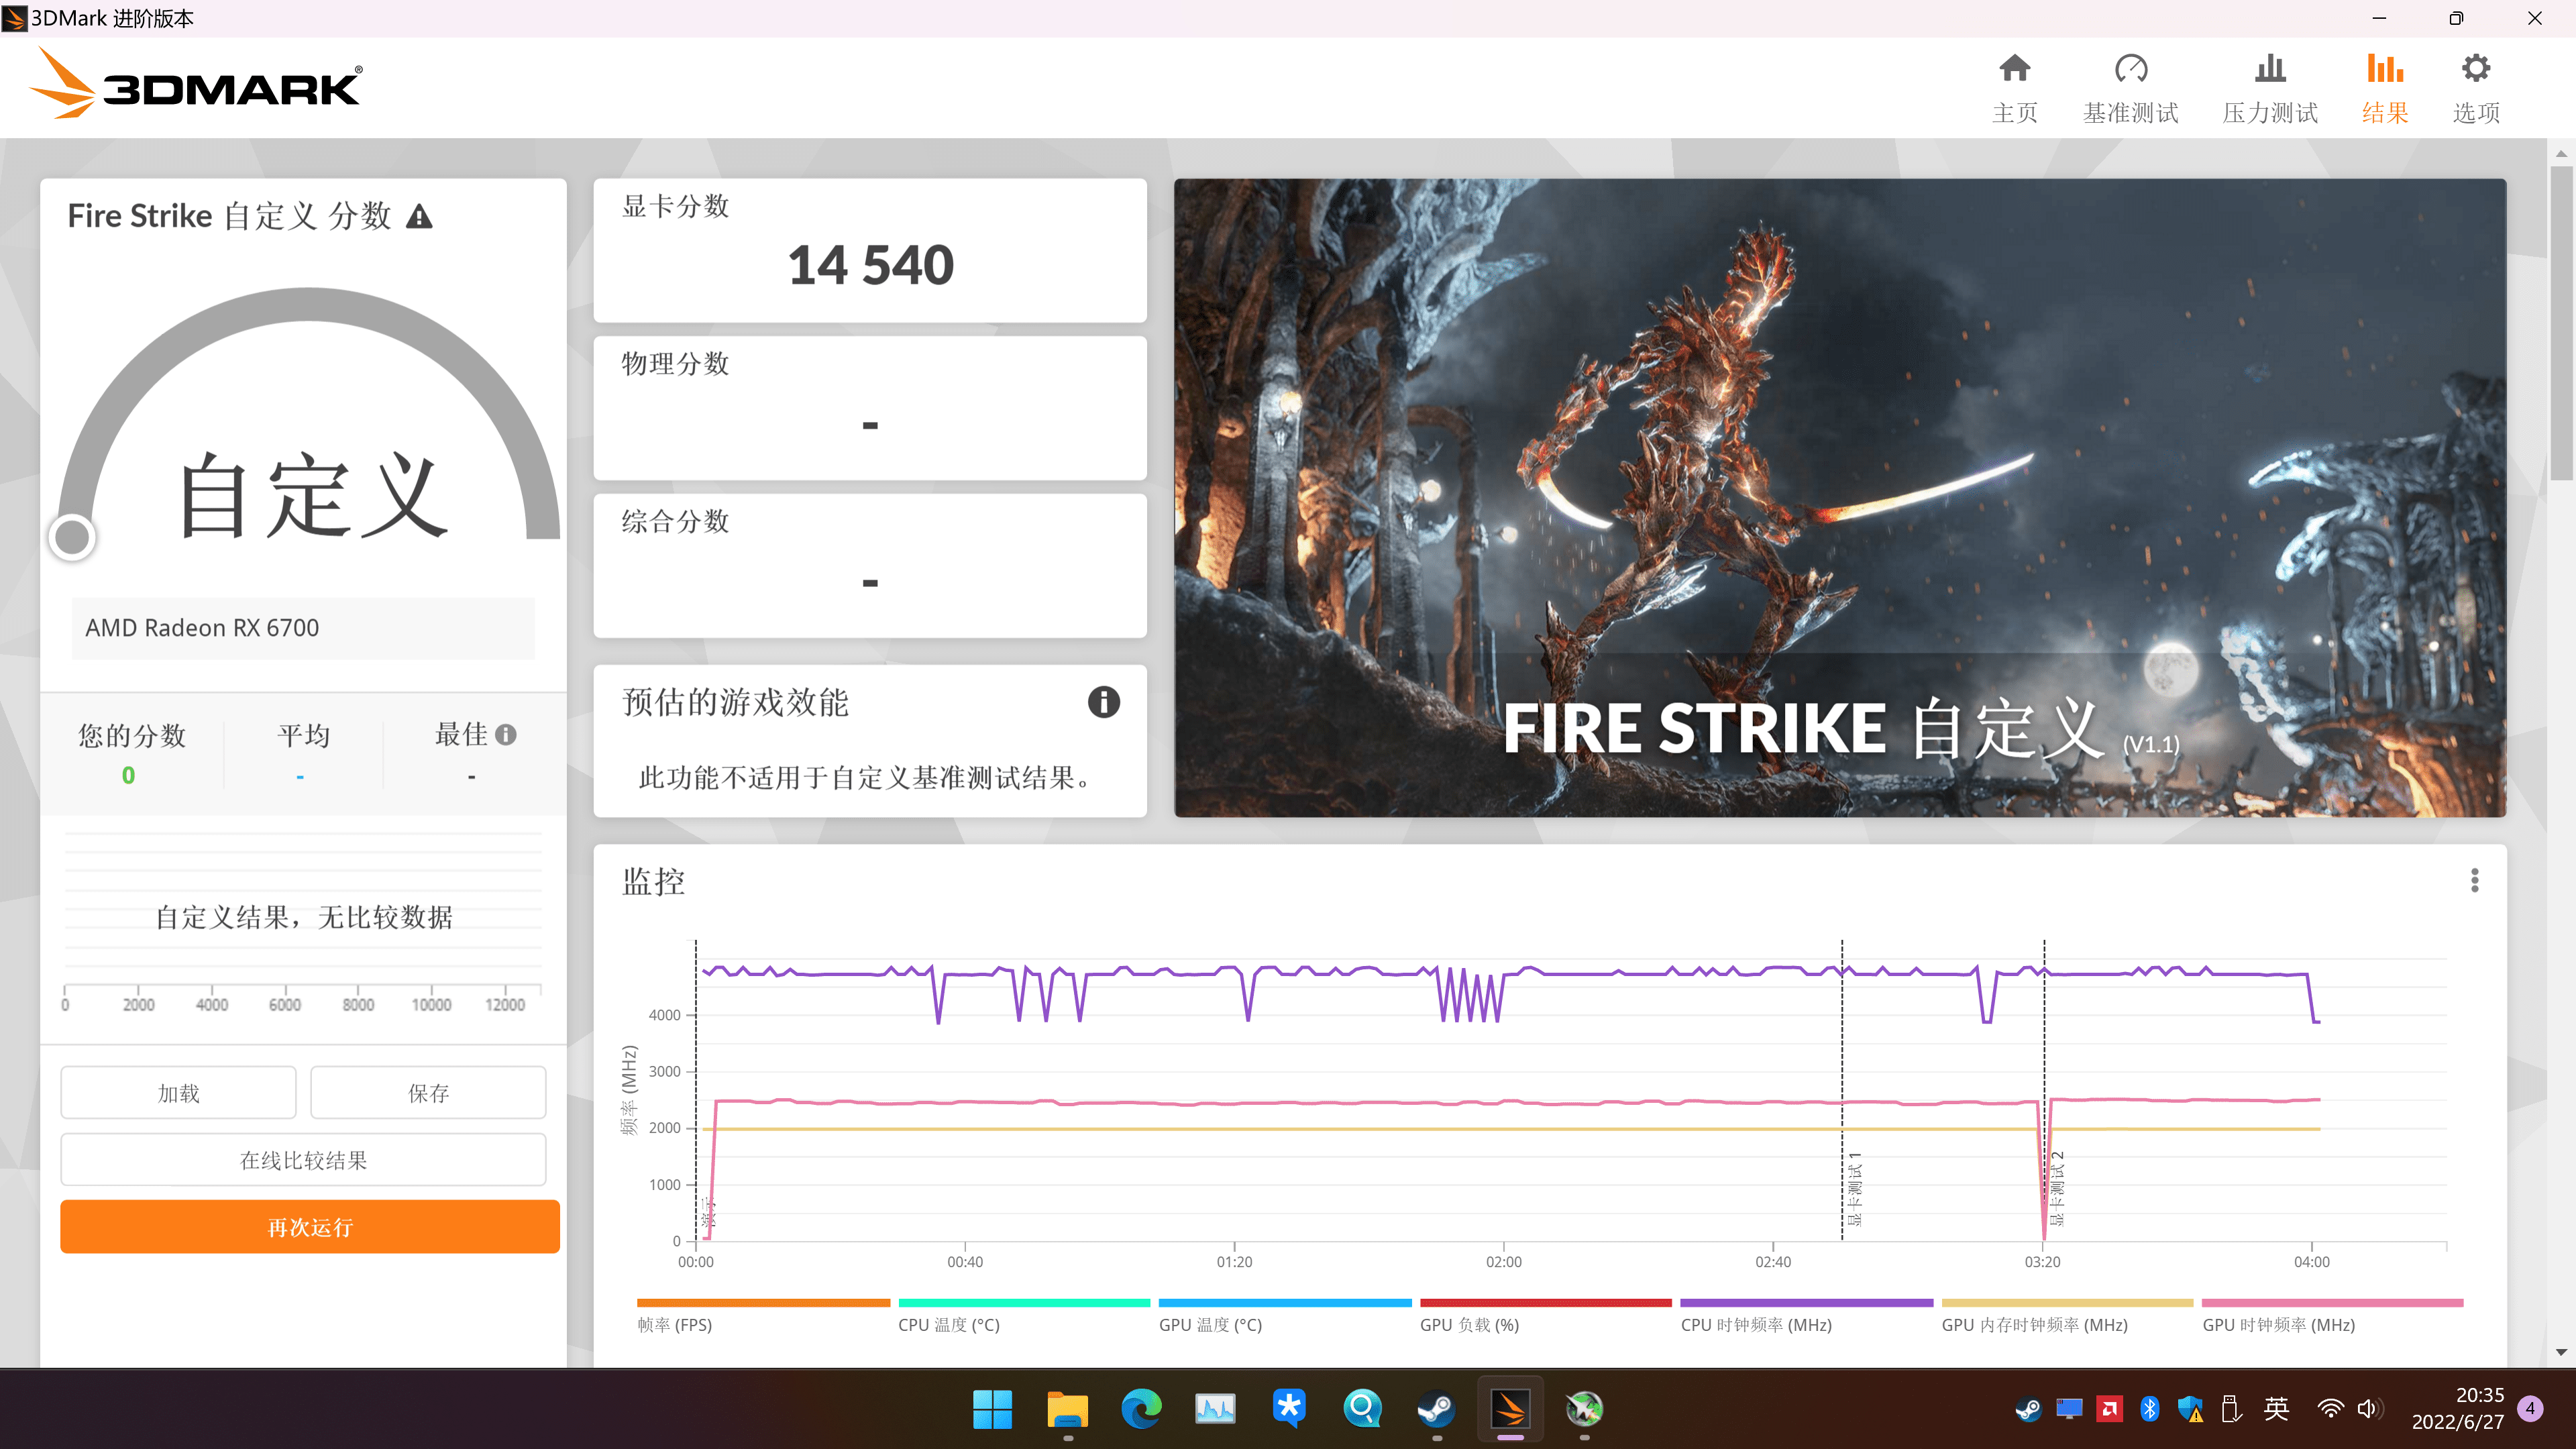2576x1449 pixels.
Task: Click the info icon next to 最佳 score
Action: (x=507, y=734)
